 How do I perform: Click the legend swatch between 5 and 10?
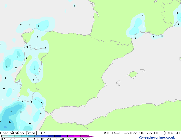coord(31,136)
